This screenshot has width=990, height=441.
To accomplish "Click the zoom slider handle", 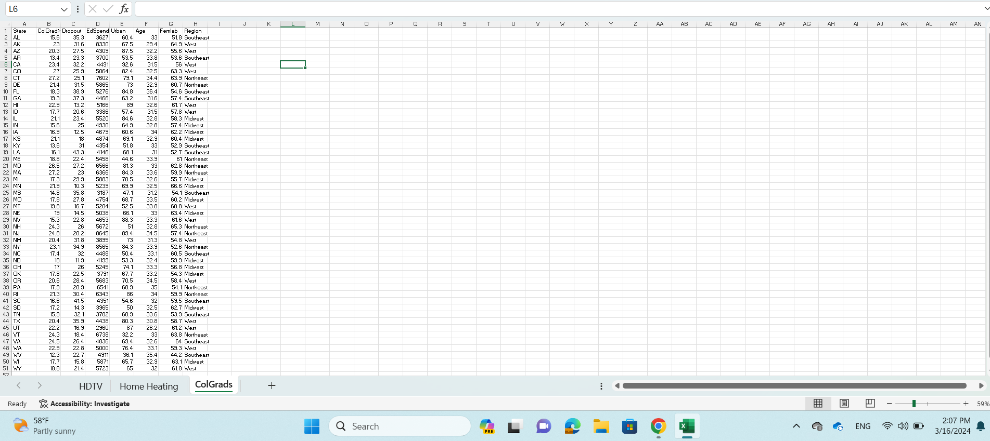I will click(x=914, y=404).
